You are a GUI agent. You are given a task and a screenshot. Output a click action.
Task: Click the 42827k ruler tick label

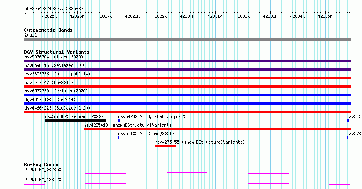click(x=105, y=16)
